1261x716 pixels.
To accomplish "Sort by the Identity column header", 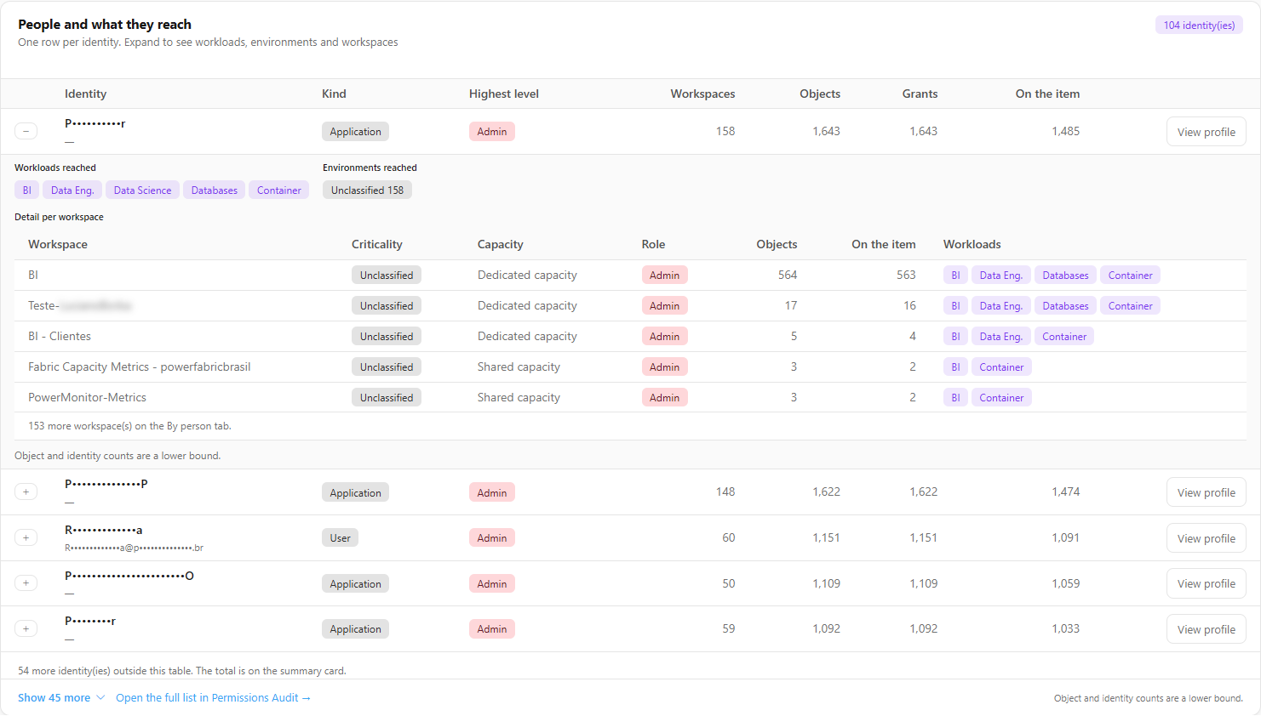I will 85,94.
